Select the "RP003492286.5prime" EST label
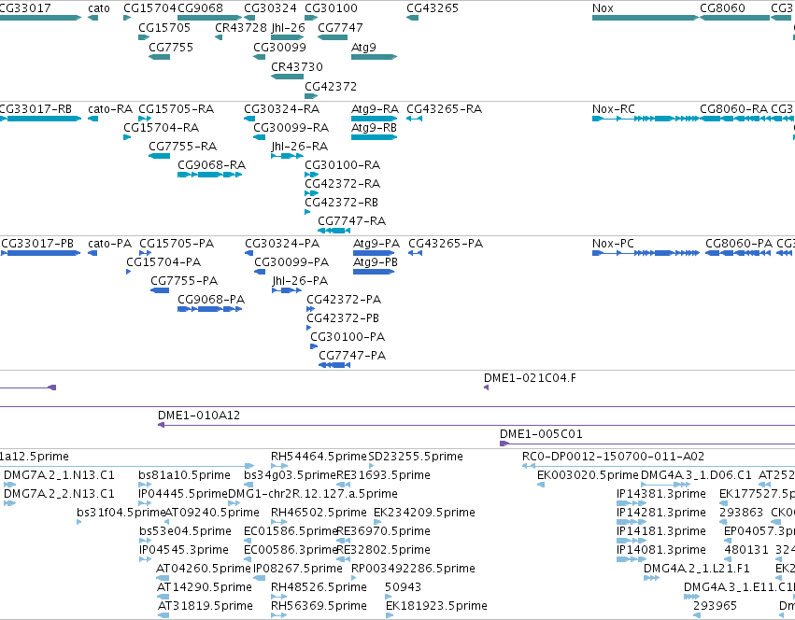 (413, 569)
